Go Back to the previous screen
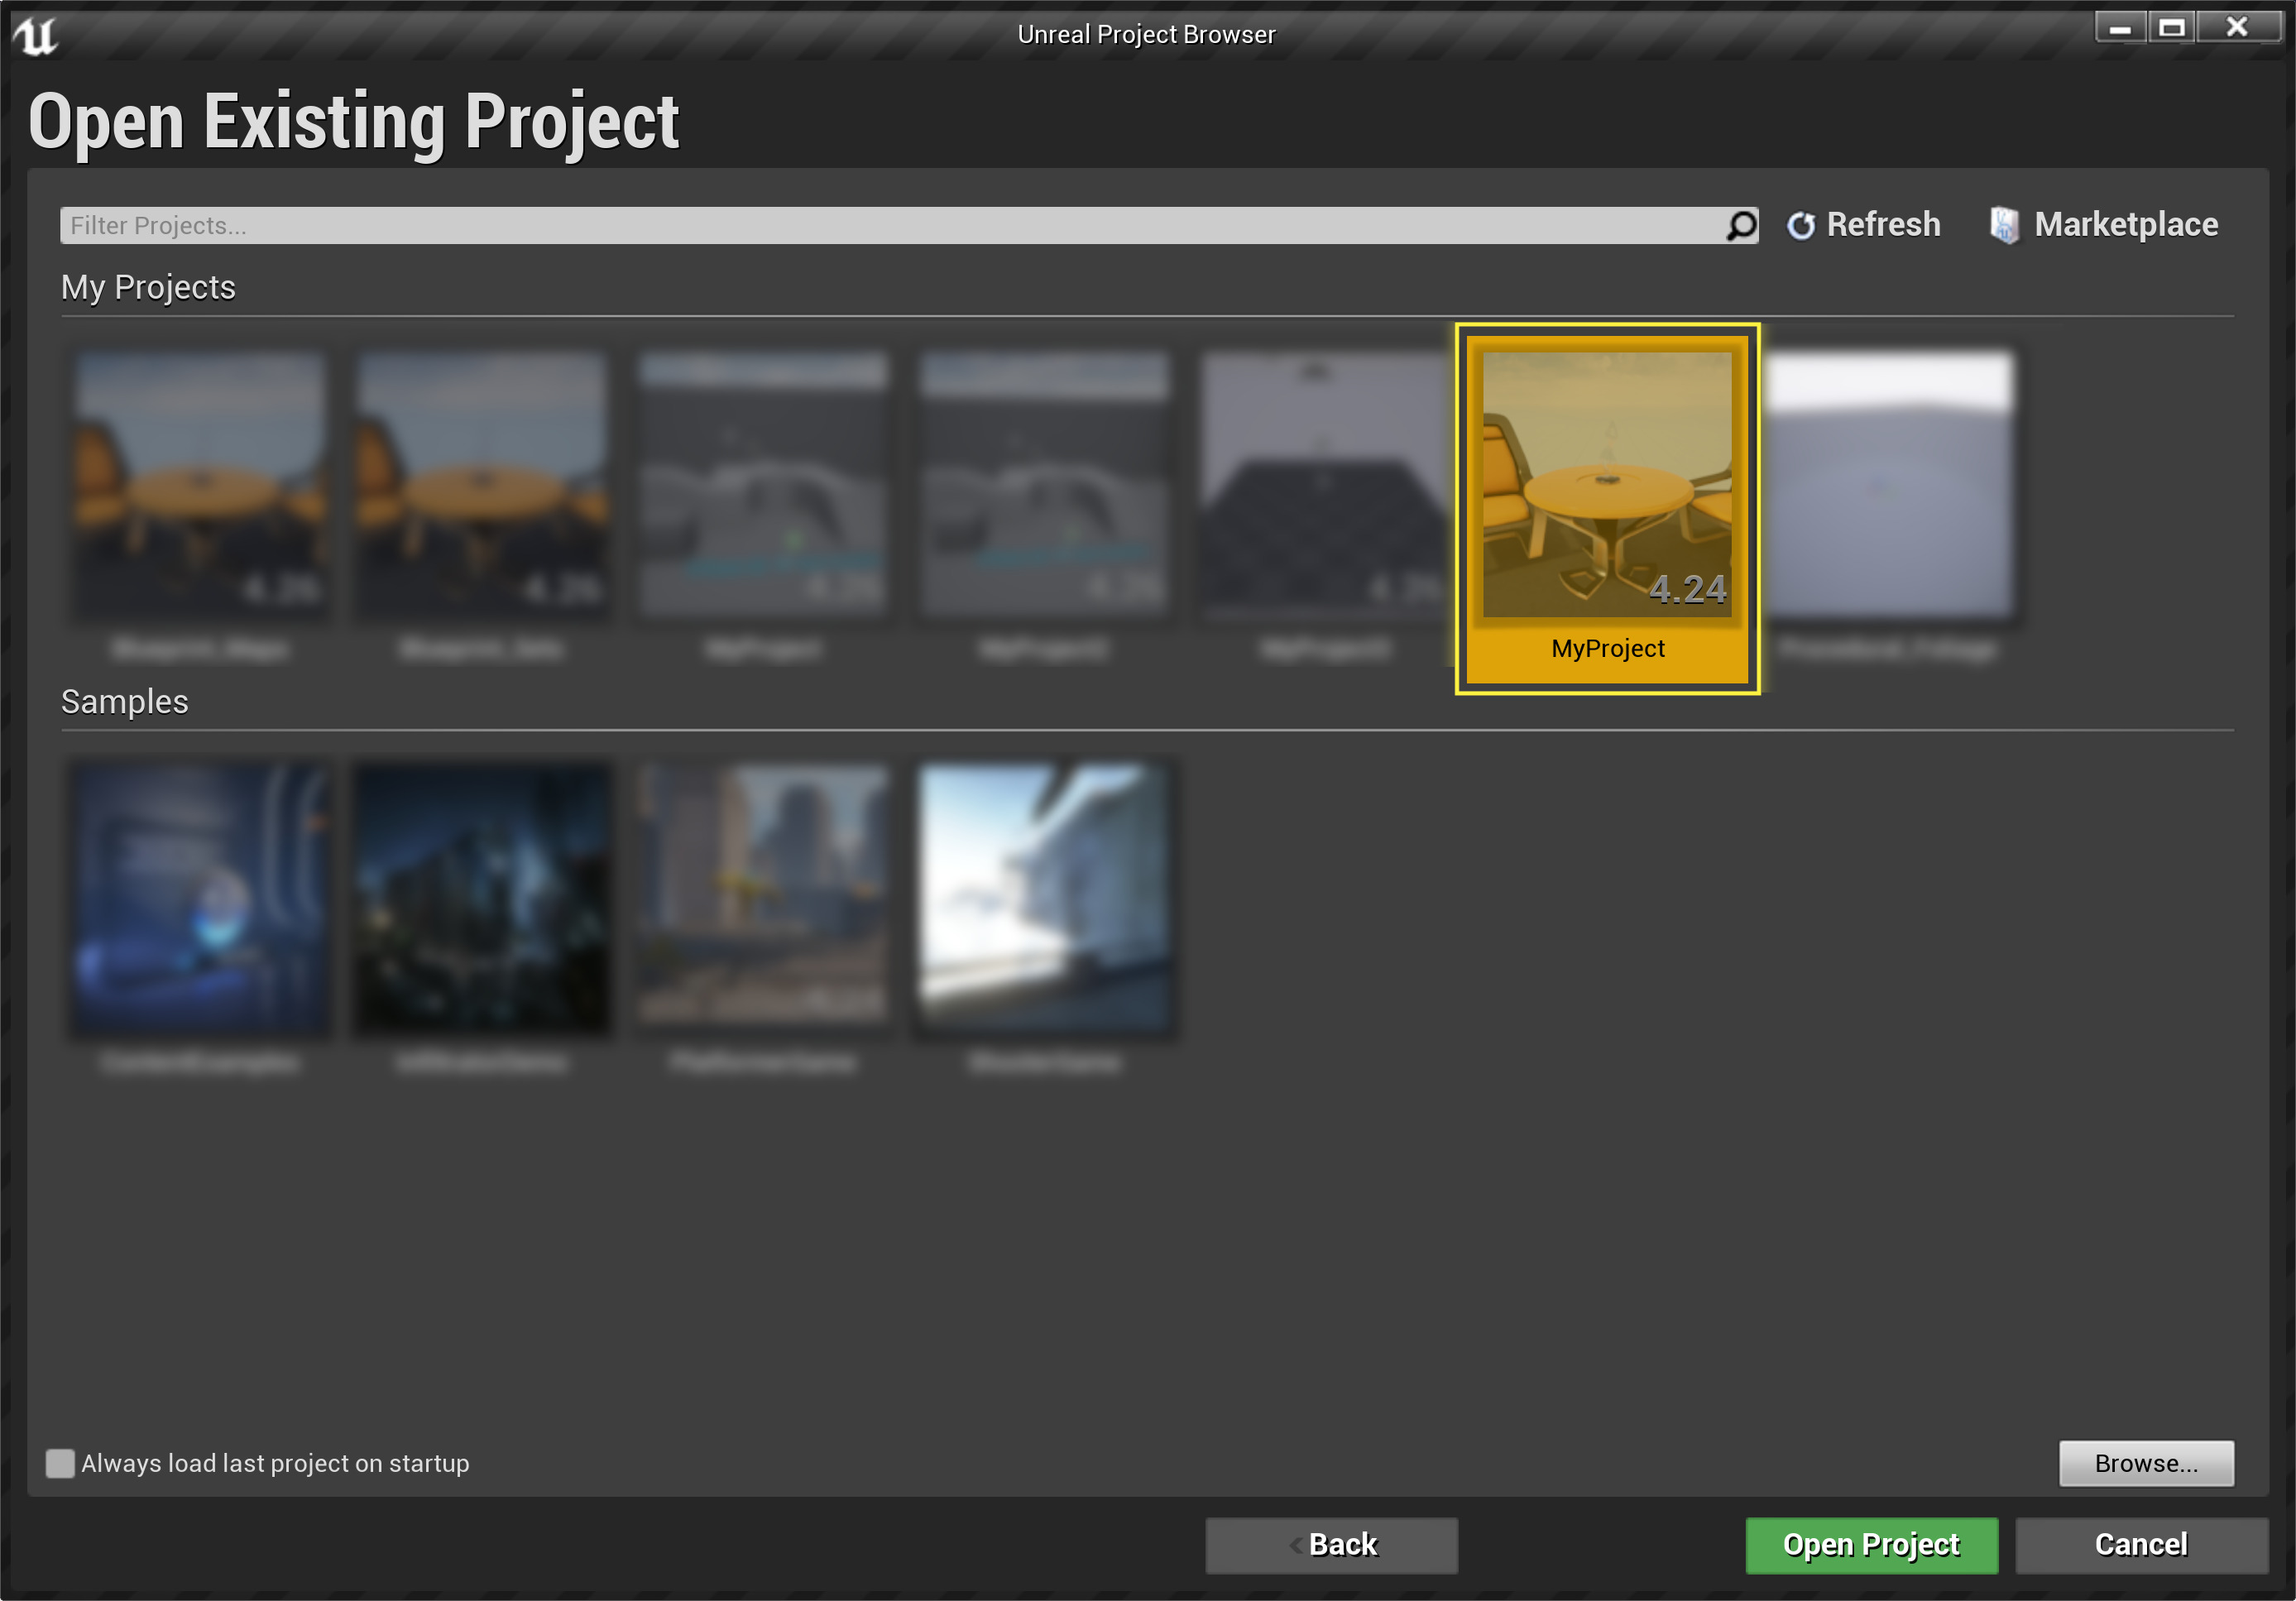 point(1331,1544)
